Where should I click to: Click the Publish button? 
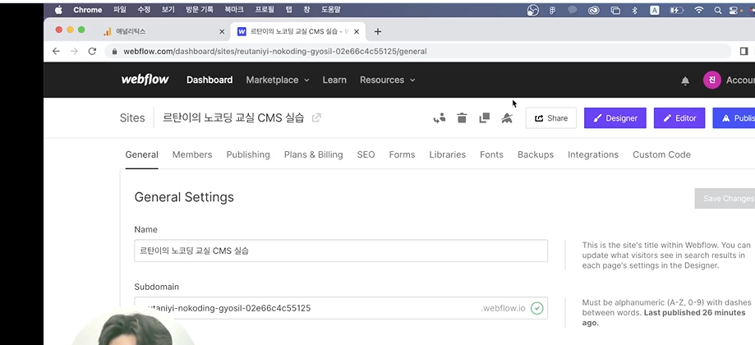[x=734, y=118]
